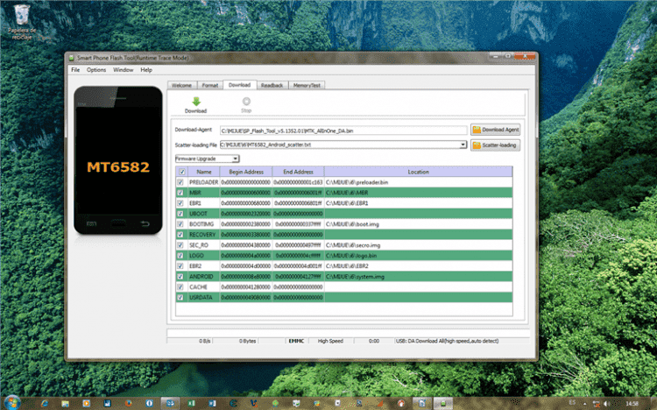Click the Smart Phone Flash Tool title bar icon
This screenshot has width=657, height=410.
[71, 58]
